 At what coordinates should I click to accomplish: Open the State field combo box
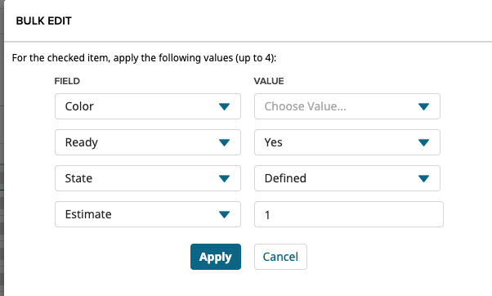[x=148, y=178]
